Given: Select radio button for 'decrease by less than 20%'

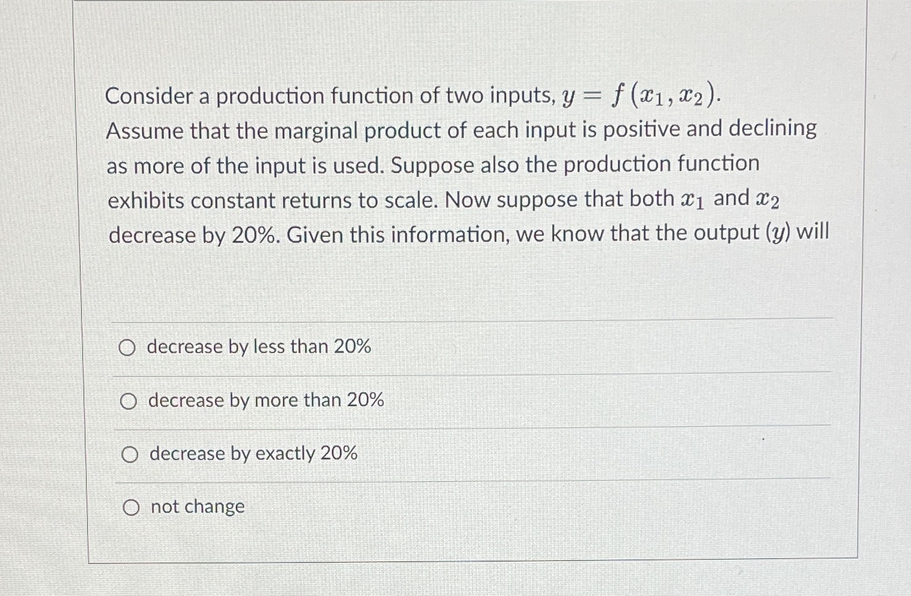Looking at the screenshot, I should click(x=129, y=348).
